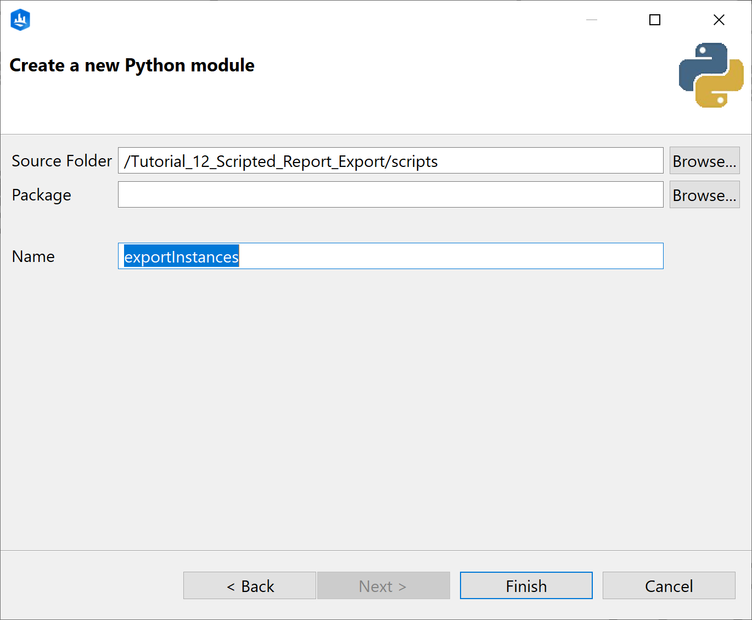Image resolution: width=752 pixels, height=620 pixels.
Task: Open Browse dialog for Package
Action: pyautogui.click(x=704, y=194)
